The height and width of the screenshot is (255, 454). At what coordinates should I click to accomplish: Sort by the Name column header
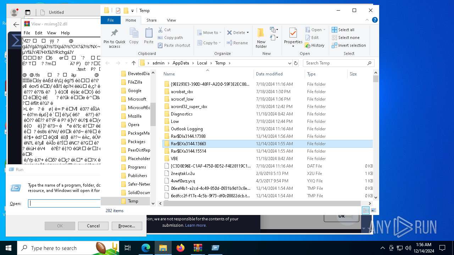(x=208, y=74)
